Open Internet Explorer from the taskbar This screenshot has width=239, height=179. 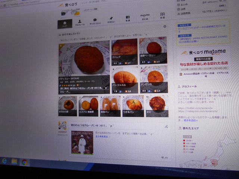(4, 161)
